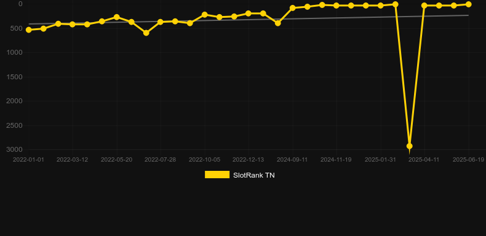Click the SlotRank TN legend label
486x236 pixels.
[x=254, y=175]
